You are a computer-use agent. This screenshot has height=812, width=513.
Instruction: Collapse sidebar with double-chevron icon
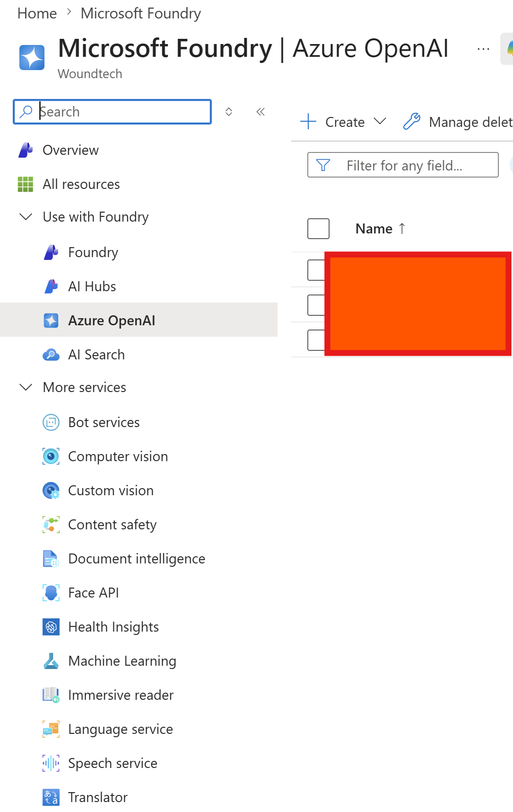261,112
